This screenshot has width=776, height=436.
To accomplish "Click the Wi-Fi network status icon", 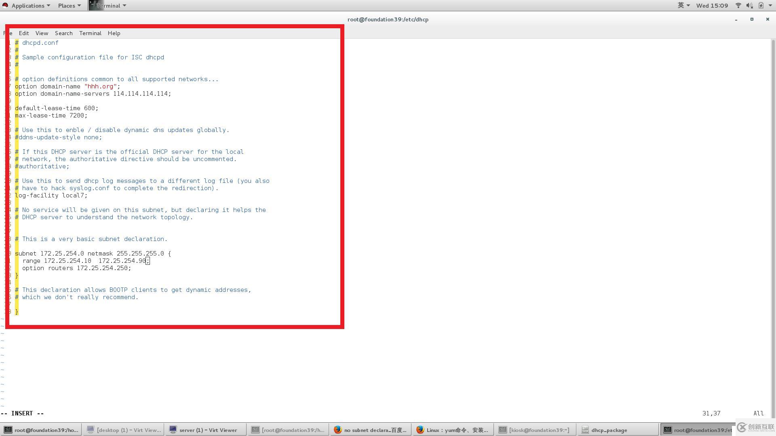I will coord(738,5).
